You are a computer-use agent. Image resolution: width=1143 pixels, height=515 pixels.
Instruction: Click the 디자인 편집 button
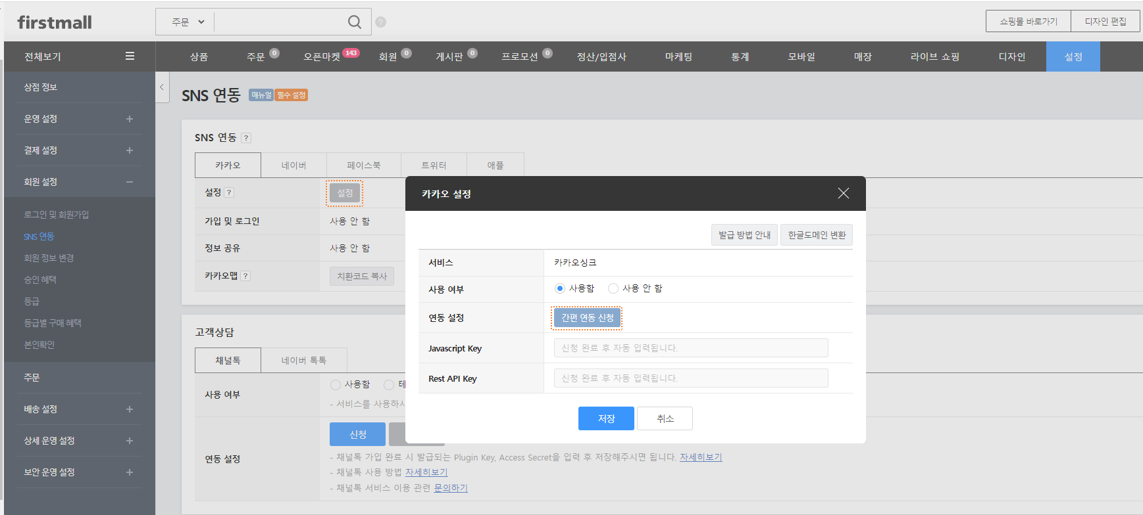pyautogui.click(x=1105, y=21)
